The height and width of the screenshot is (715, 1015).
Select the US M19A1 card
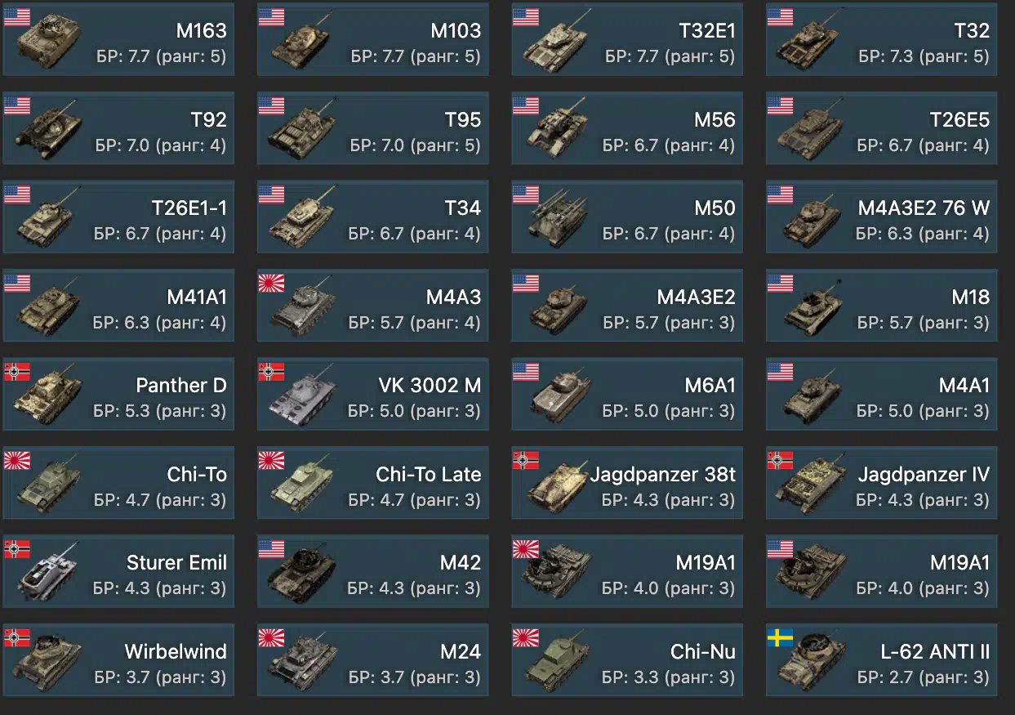[881, 571]
